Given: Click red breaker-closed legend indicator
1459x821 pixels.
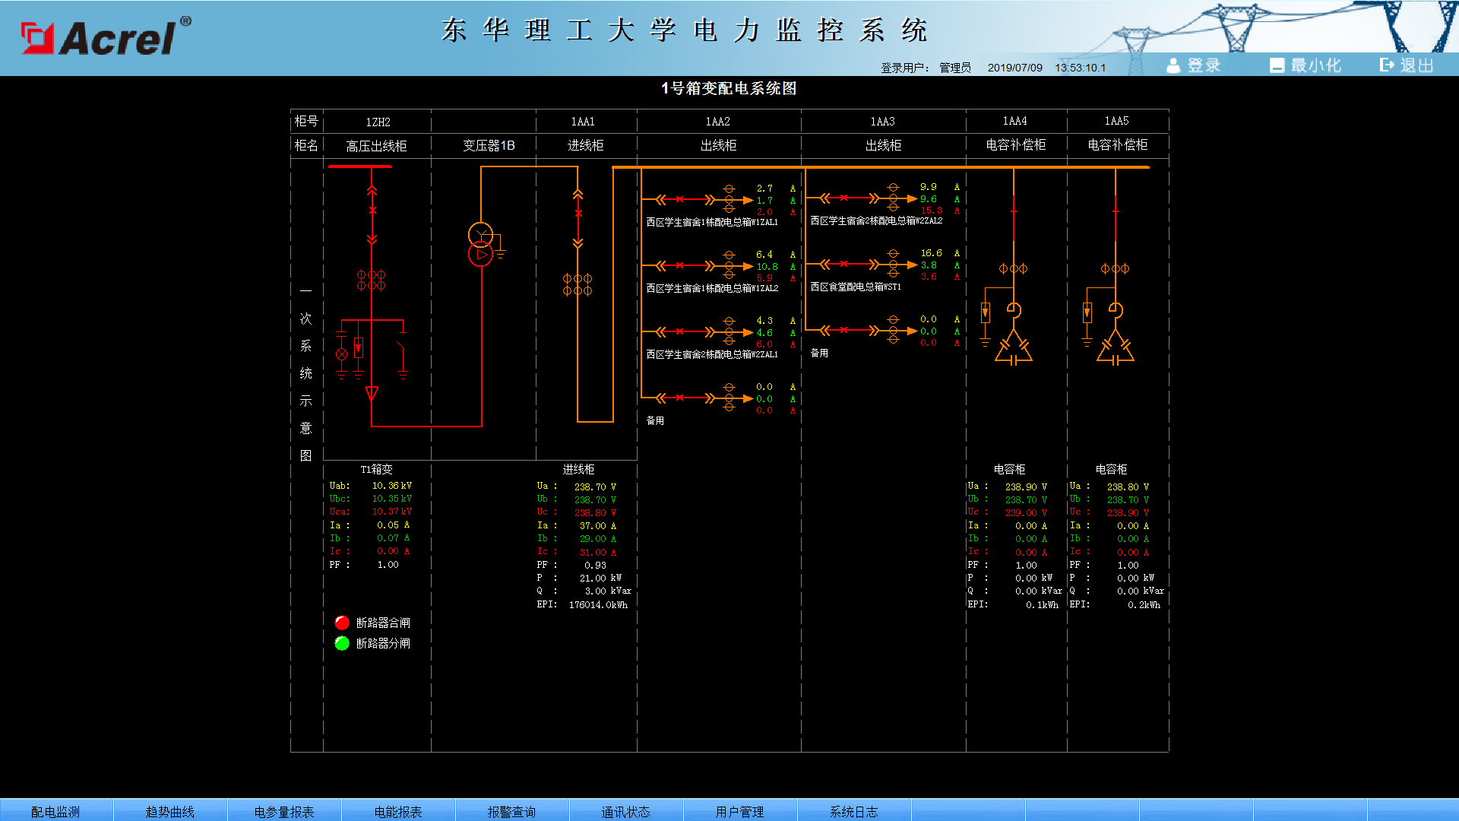Looking at the screenshot, I should [x=342, y=623].
